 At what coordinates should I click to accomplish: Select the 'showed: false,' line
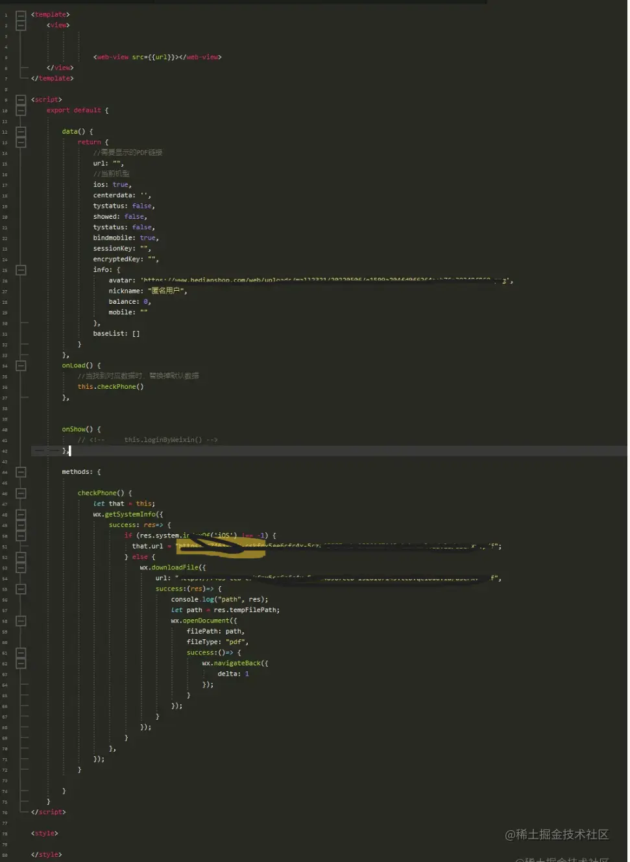(x=120, y=217)
